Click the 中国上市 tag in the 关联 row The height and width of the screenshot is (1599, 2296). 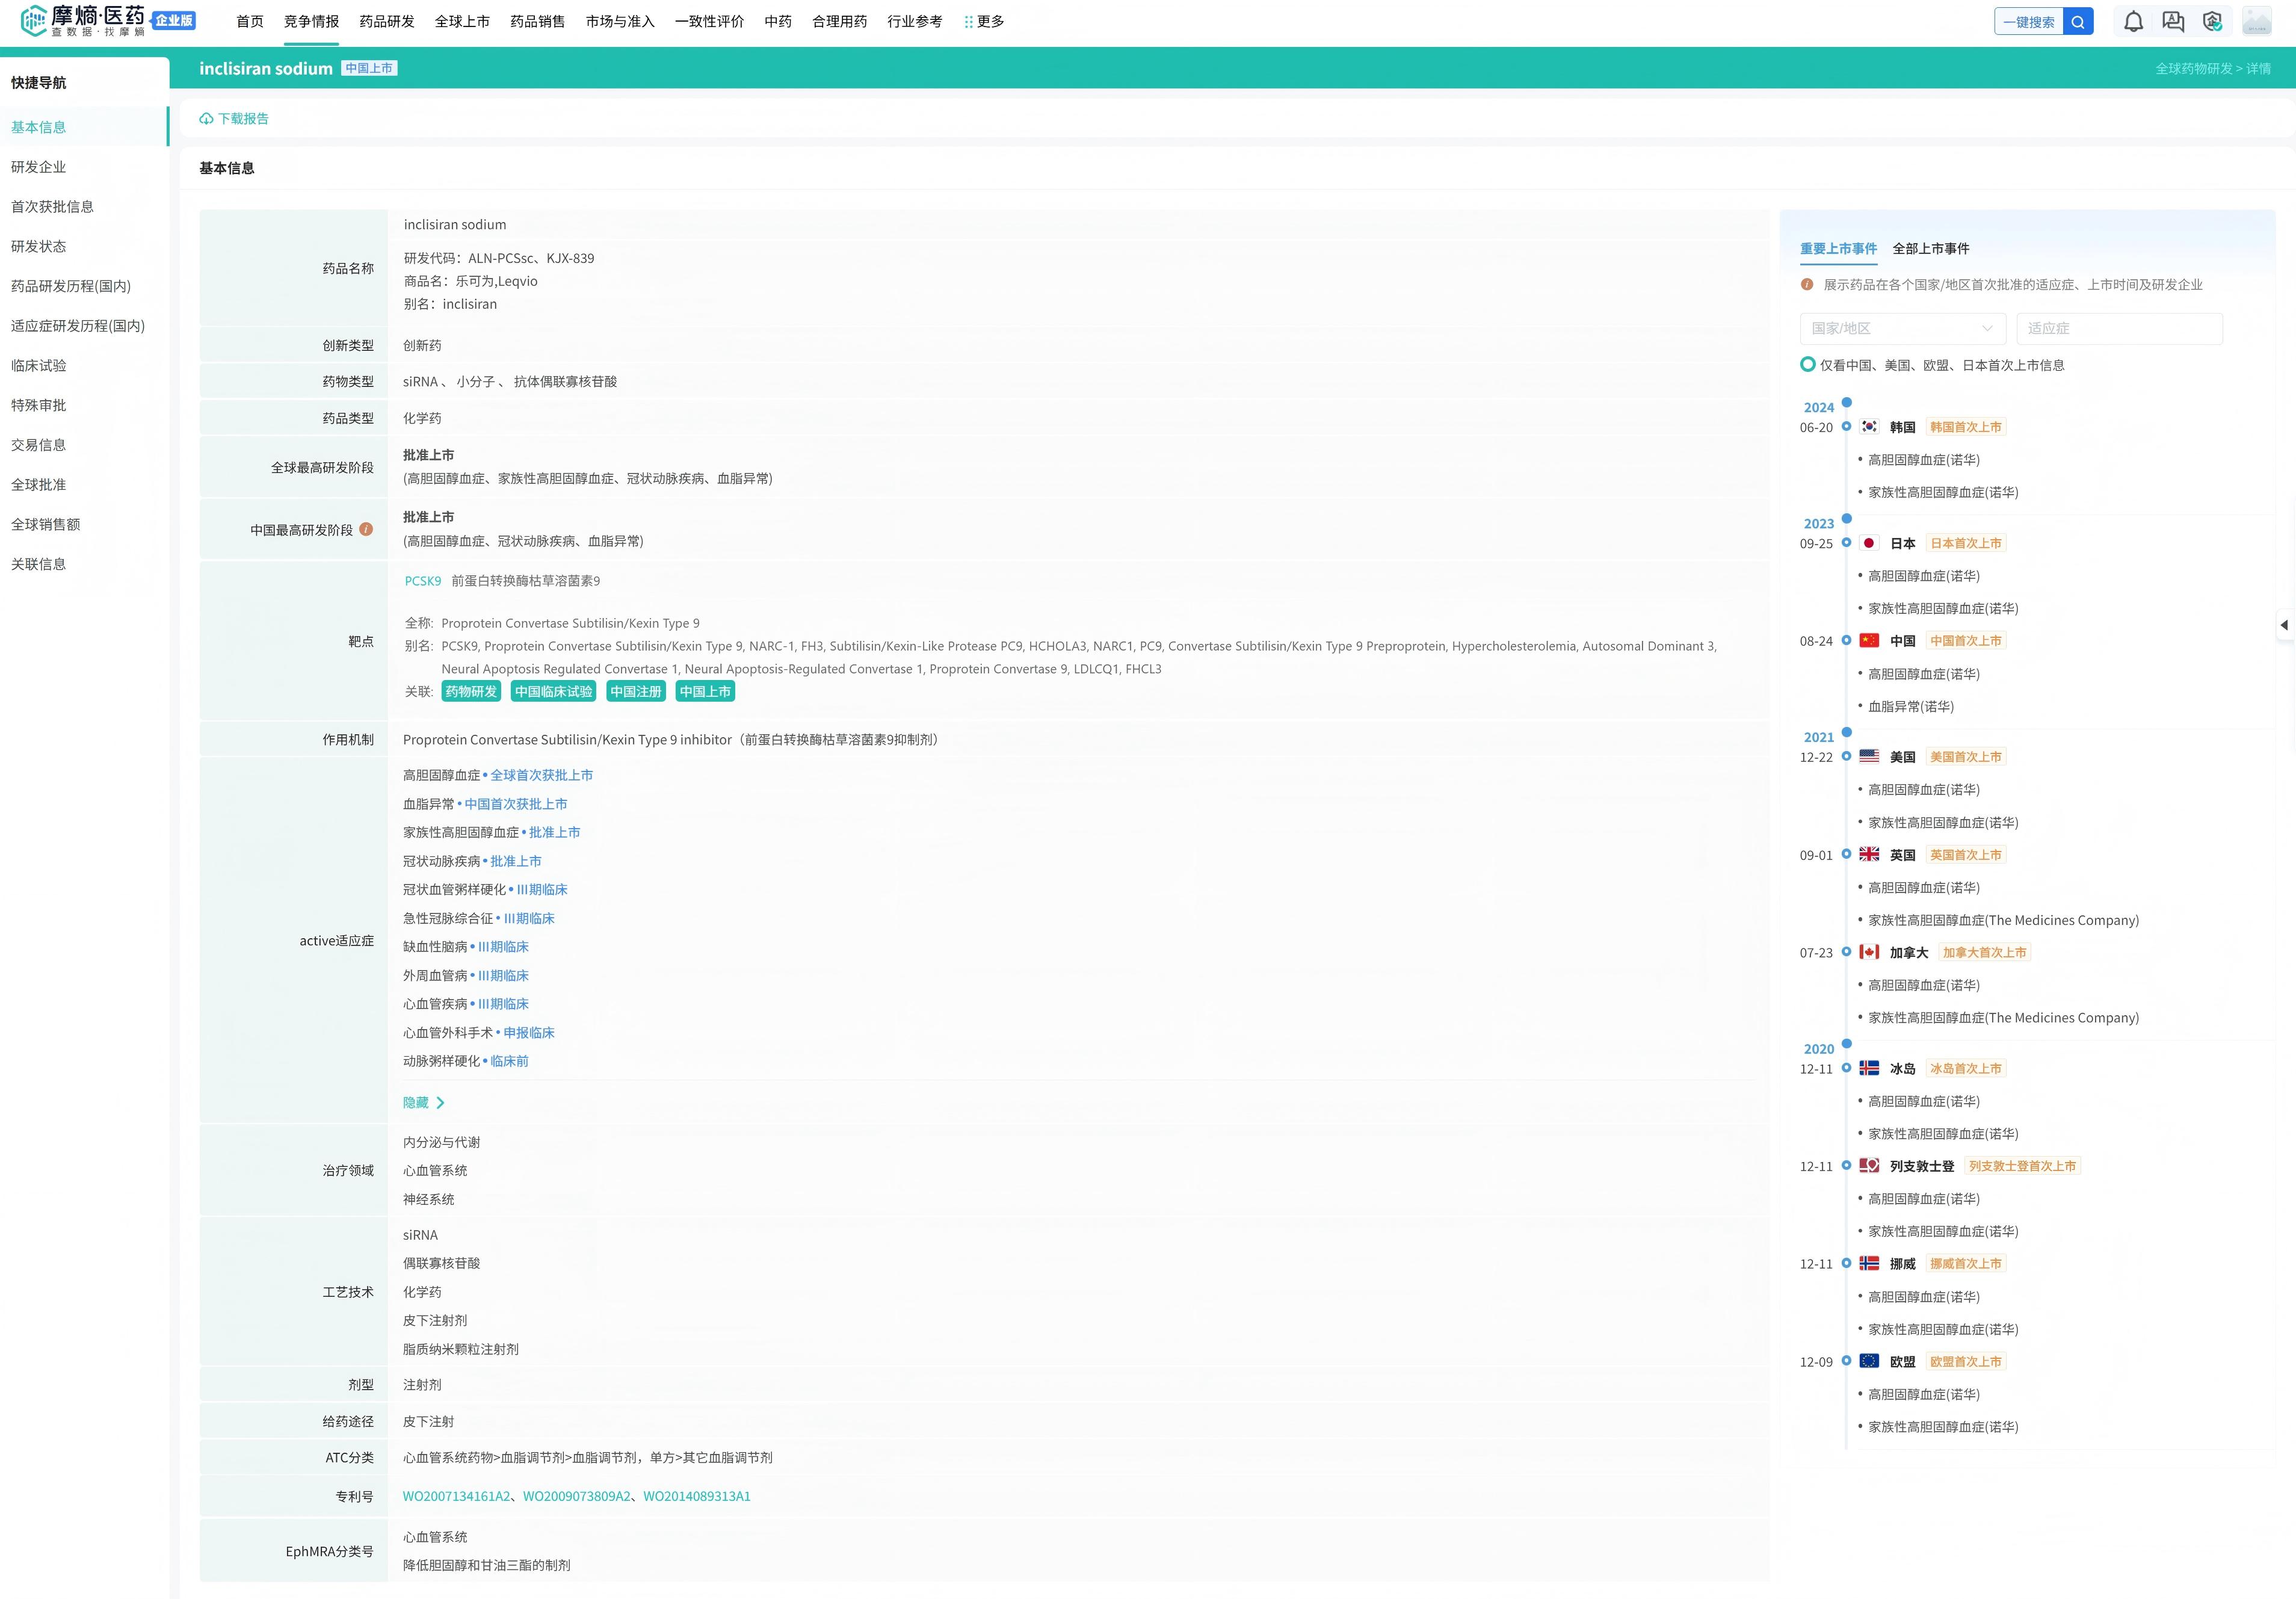pos(705,692)
